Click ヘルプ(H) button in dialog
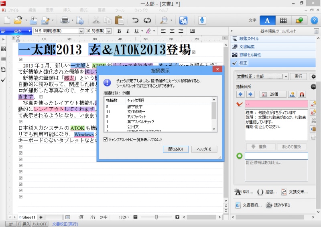This screenshot has height=227, width=321. [204, 149]
